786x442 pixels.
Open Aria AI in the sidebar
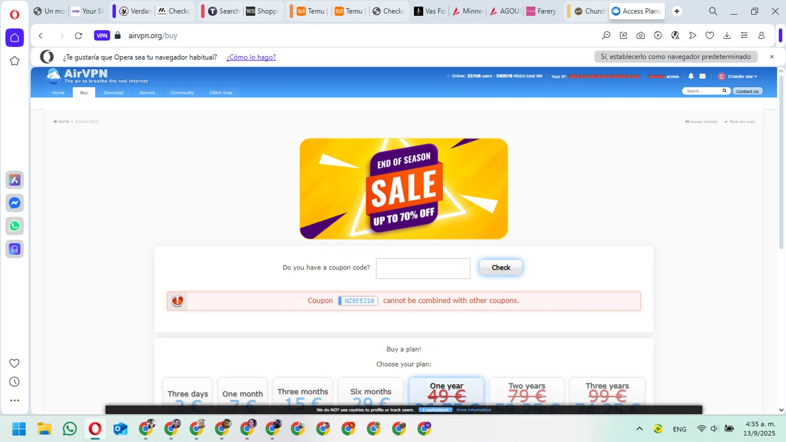(x=15, y=180)
